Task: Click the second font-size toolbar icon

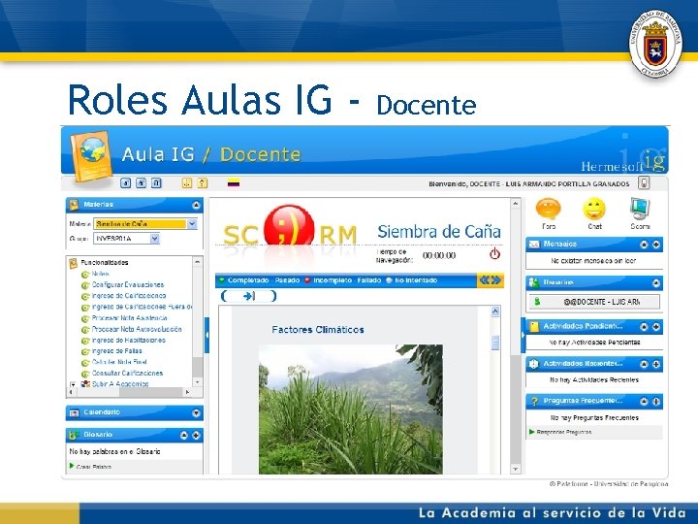Action: pos(141,183)
